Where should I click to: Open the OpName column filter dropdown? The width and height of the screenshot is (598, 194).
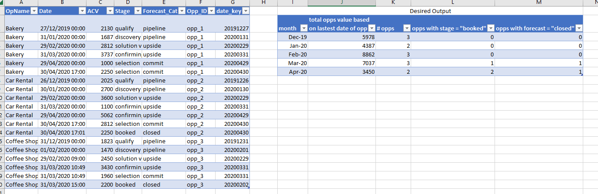click(33, 11)
